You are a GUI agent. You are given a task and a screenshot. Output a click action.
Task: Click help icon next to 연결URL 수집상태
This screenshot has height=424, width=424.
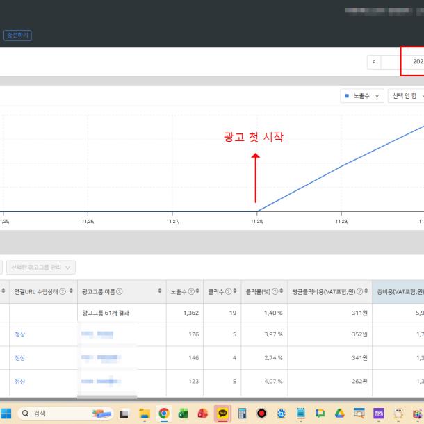(x=63, y=291)
